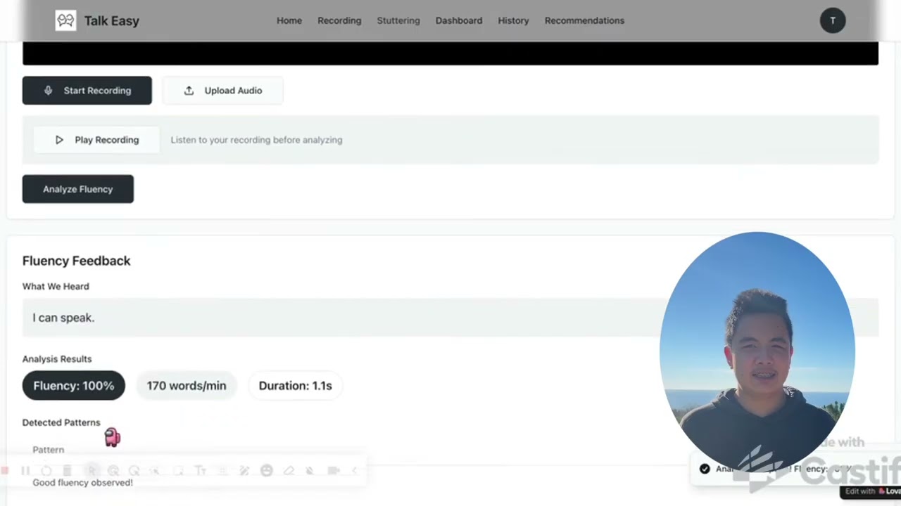Click "Good fluency observed!" text
901x506 pixels.
tap(82, 483)
